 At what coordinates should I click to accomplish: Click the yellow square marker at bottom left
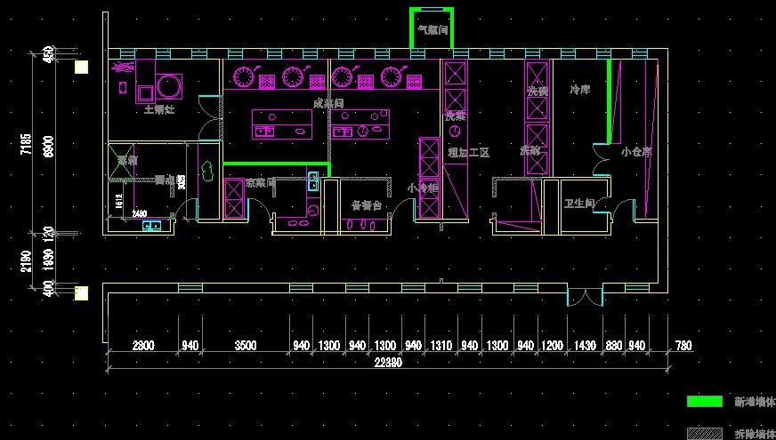pos(81,293)
